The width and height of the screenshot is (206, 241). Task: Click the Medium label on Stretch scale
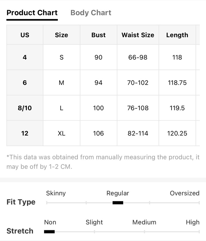click(x=144, y=222)
